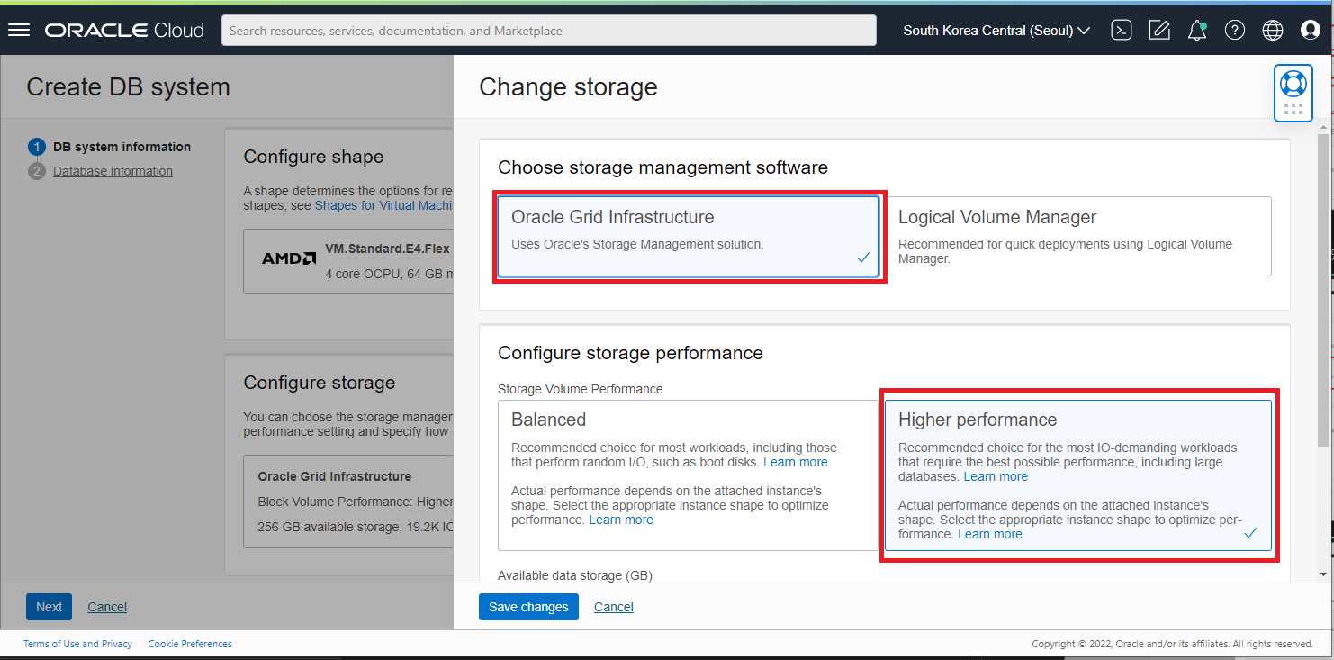Select Oracle Grid Infrastructure storage option
This screenshot has width=1334, height=660.
(x=689, y=236)
